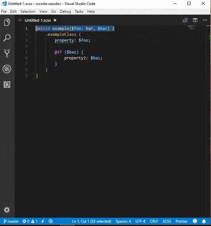The height and width of the screenshot is (226, 211).
Task: Open the Debug menu
Action: point(65,11)
